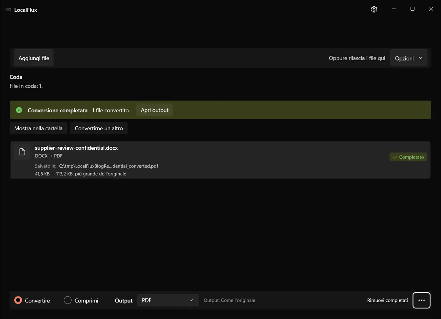The height and width of the screenshot is (319, 441).
Task: Click the saved path ending in _converted.pdf
Action: point(108,166)
